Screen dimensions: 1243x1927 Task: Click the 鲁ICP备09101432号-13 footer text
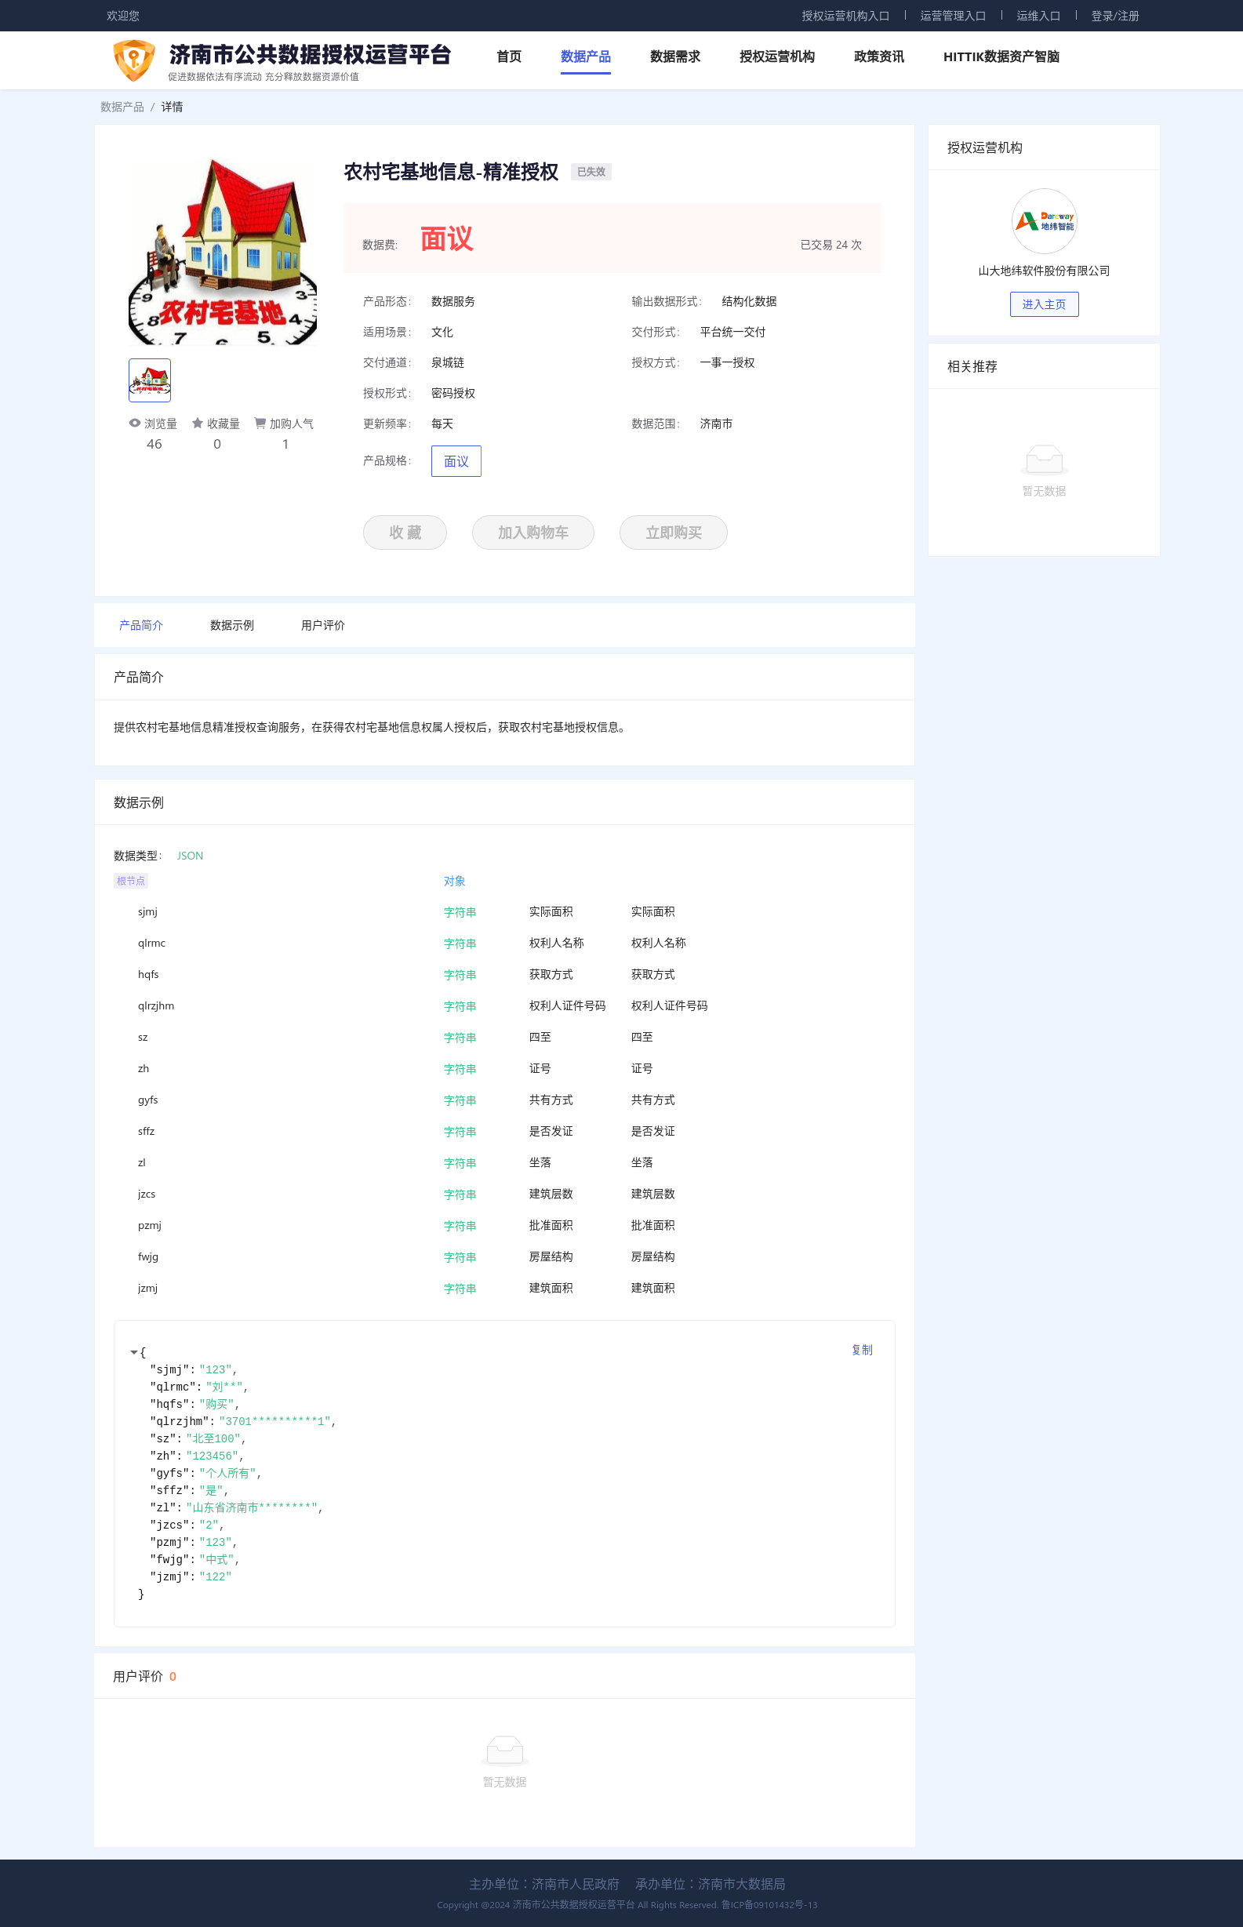pos(769,1905)
